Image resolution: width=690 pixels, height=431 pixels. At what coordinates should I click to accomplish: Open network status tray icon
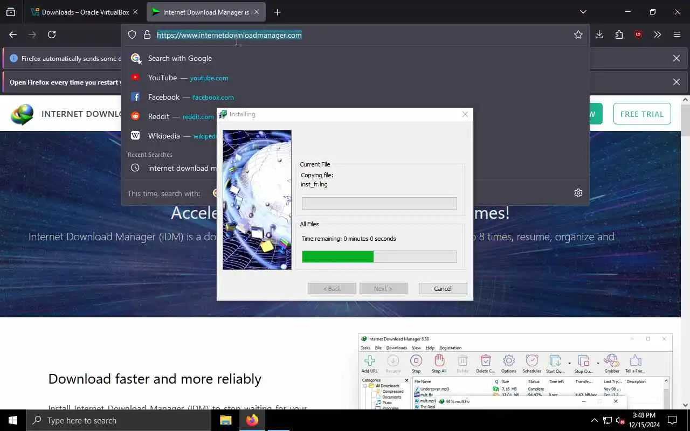(x=608, y=420)
